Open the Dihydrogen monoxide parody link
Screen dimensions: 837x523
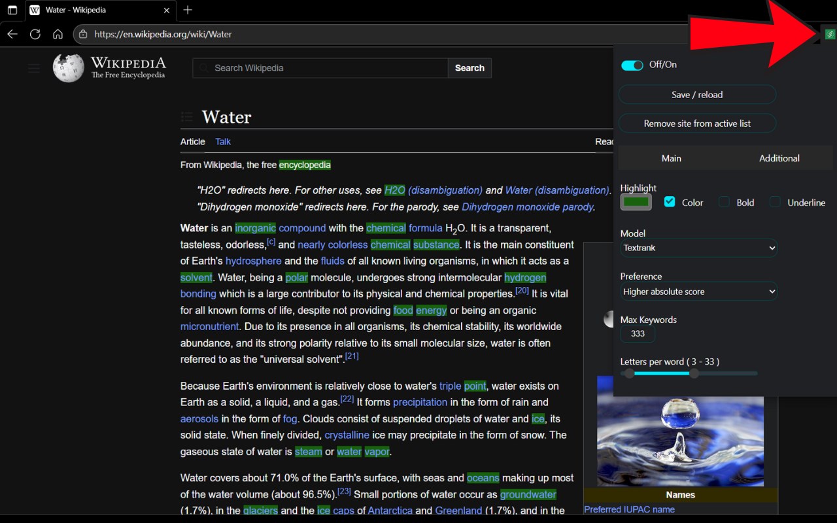pyautogui.click(x=528, y=207)
